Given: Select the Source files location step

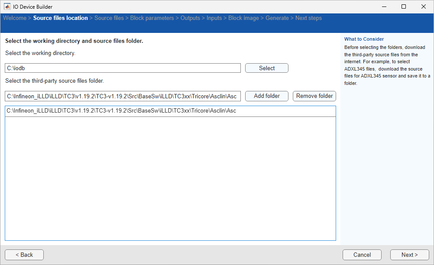Looking at the screenshot, I should (60, 18).
